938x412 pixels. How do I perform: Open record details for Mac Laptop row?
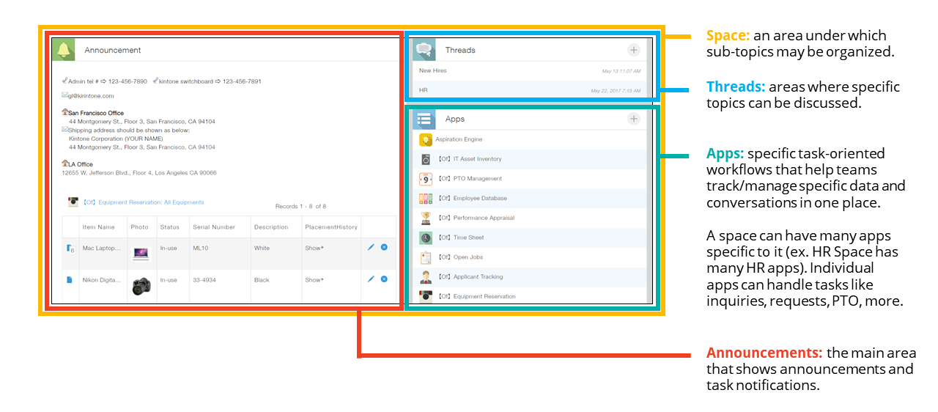pyautogui.click(x=70, y=249)
